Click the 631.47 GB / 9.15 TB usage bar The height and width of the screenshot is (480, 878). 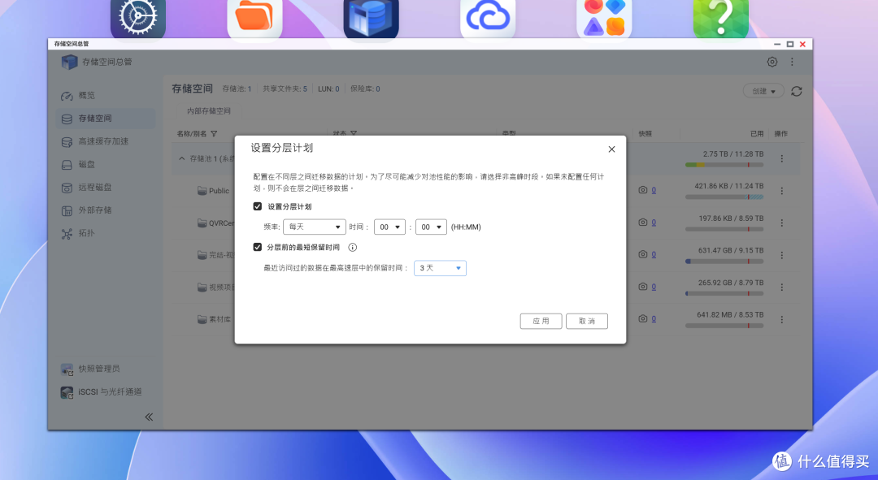coord(724,262)
